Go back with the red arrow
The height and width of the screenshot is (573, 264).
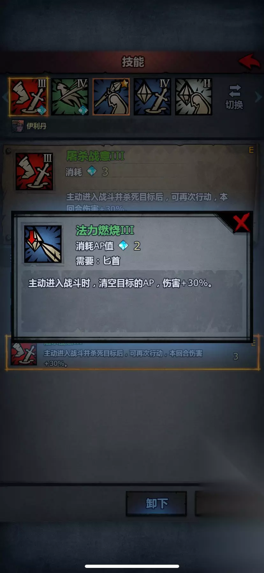click(249, 61)
